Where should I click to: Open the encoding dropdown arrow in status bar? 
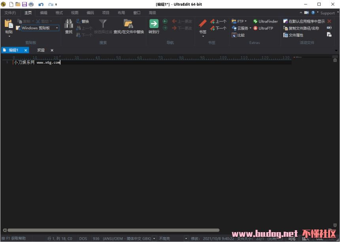(154, 238)
